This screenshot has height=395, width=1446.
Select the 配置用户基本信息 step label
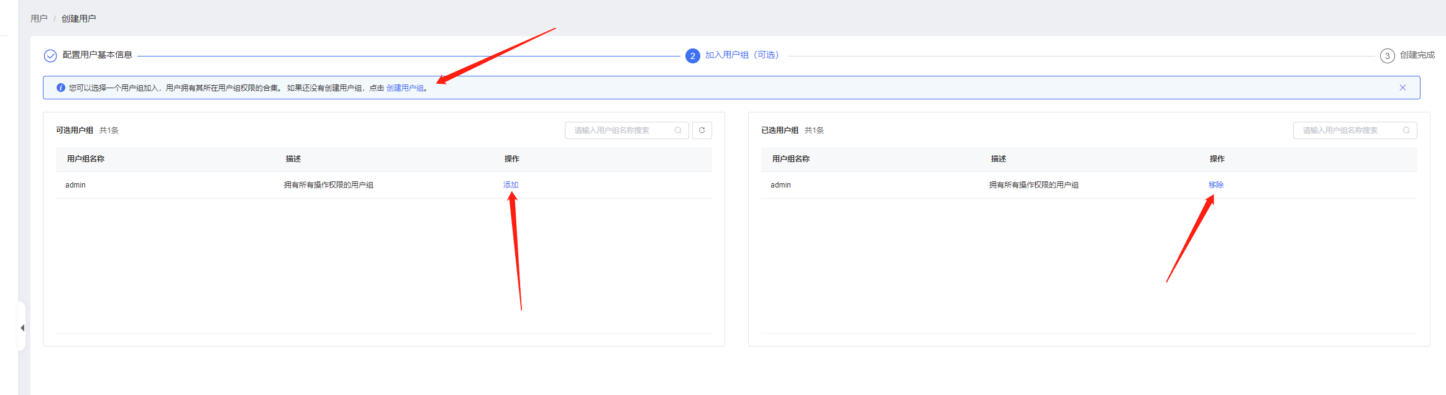click(x=98, y=55)
